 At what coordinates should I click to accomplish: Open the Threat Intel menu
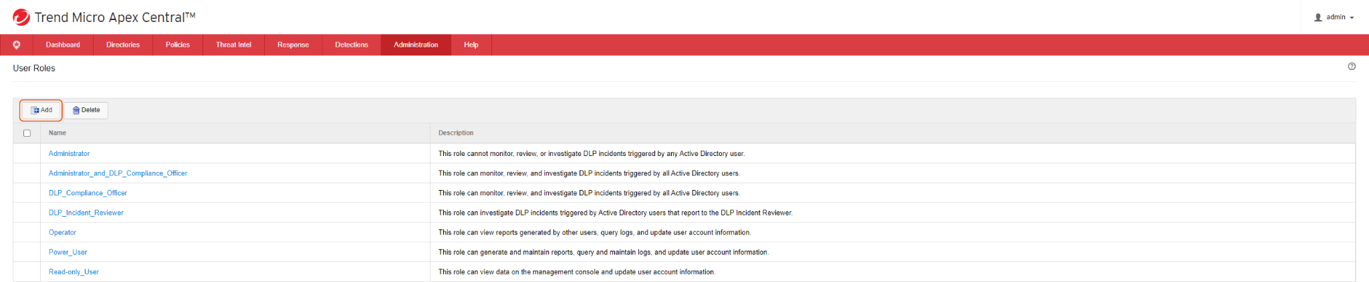pyautogui.click(x=233, y=45)
